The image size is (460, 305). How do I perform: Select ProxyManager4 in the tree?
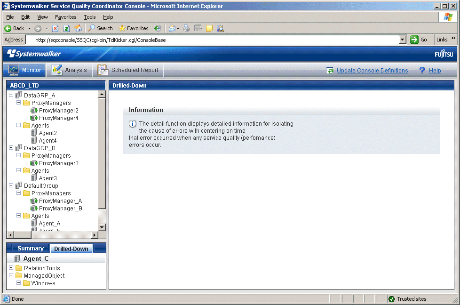[59, 118]
